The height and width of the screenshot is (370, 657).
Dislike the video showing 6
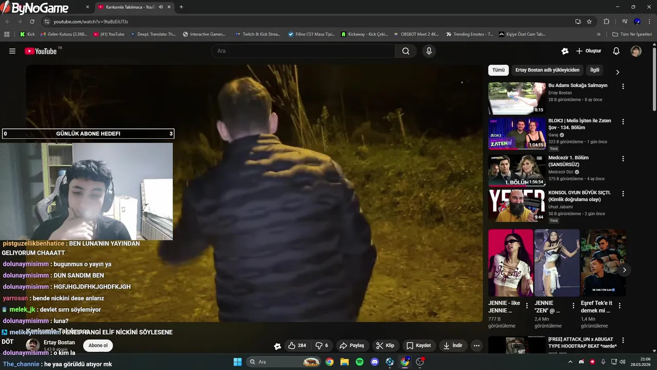pos(321,345)
